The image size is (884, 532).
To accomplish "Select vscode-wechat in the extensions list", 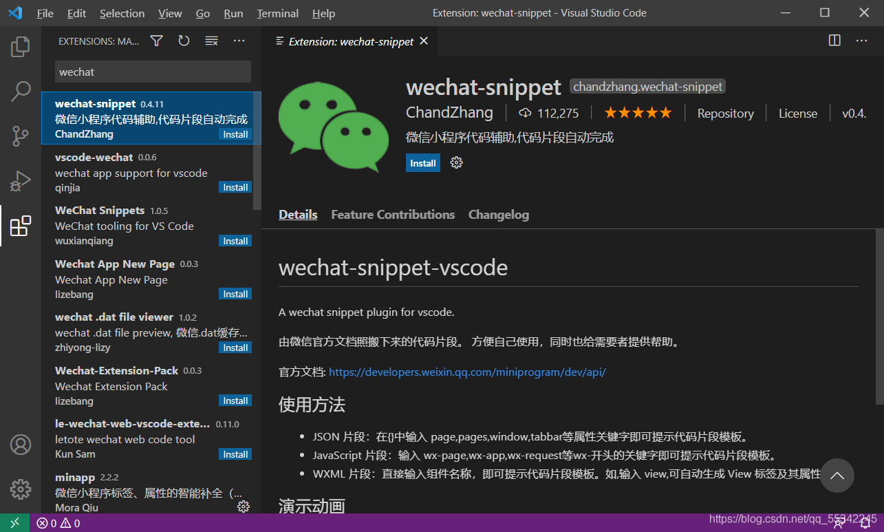I will tap(151, 172).
